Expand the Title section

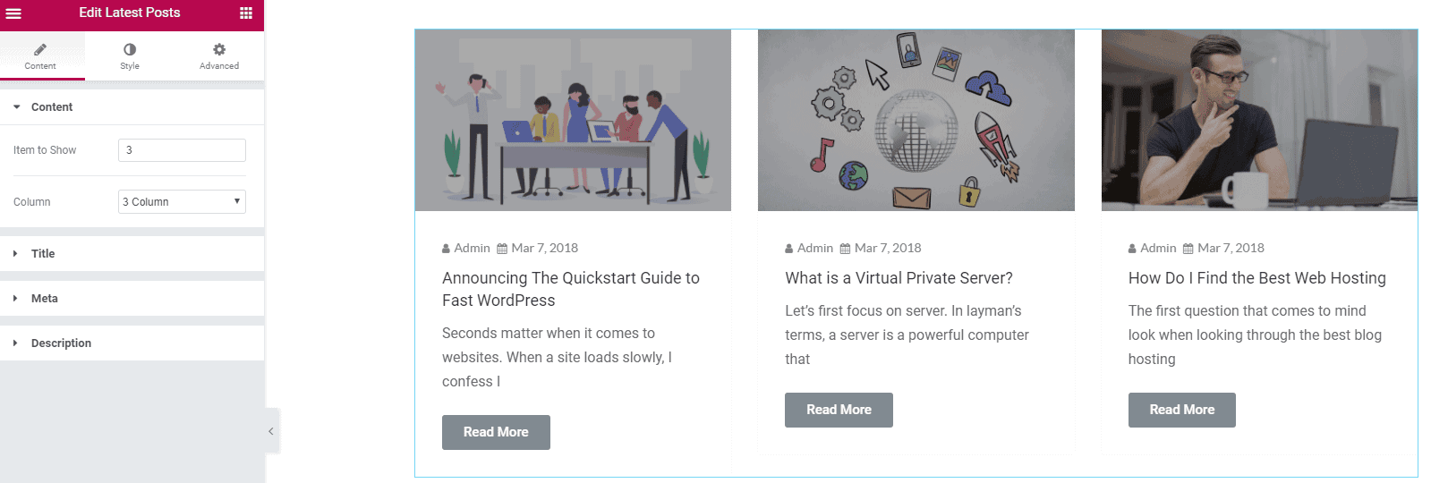(x=43, y=254)
